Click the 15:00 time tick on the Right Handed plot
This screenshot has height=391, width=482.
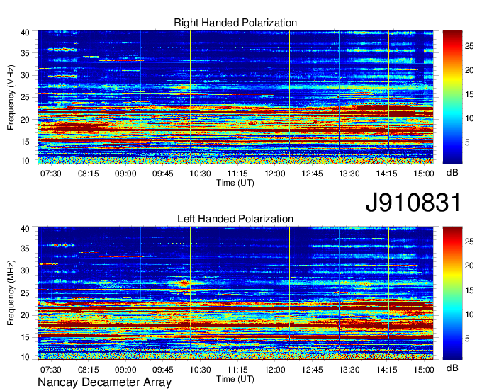pyautogui.click(x=424, y=174)
